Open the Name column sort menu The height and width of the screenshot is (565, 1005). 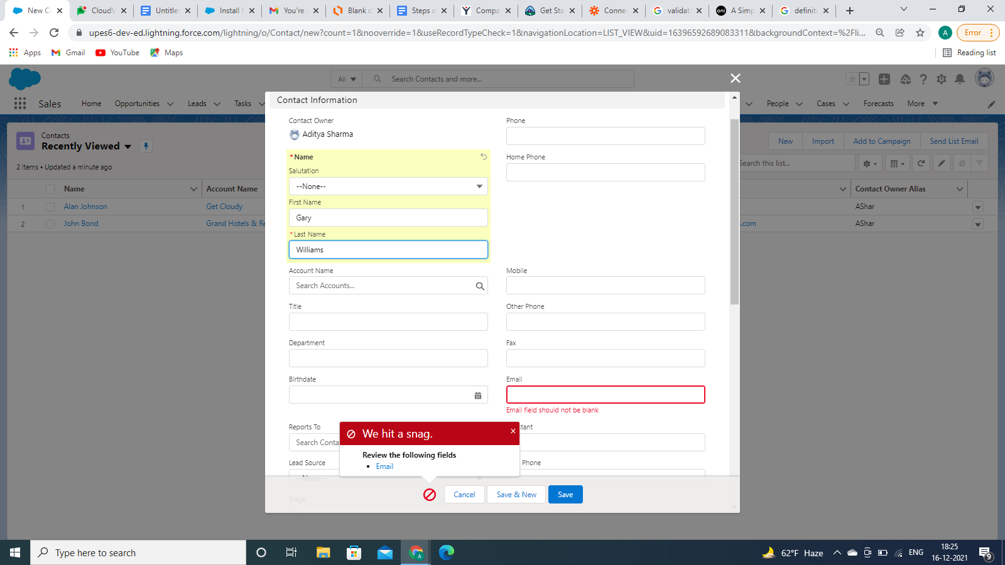tap(193, 189)
